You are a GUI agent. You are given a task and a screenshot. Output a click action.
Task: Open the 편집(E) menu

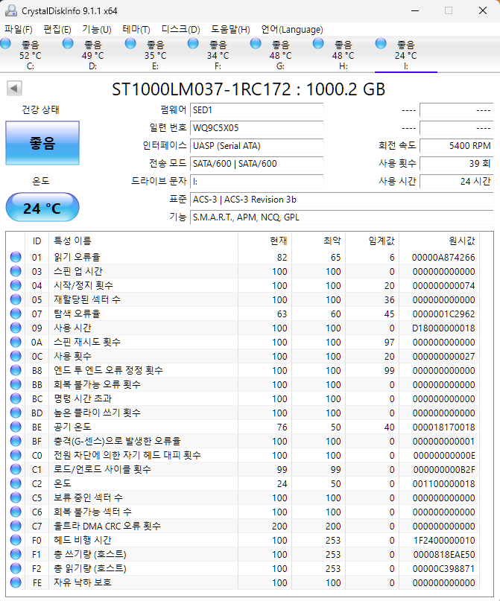(57, 30)
